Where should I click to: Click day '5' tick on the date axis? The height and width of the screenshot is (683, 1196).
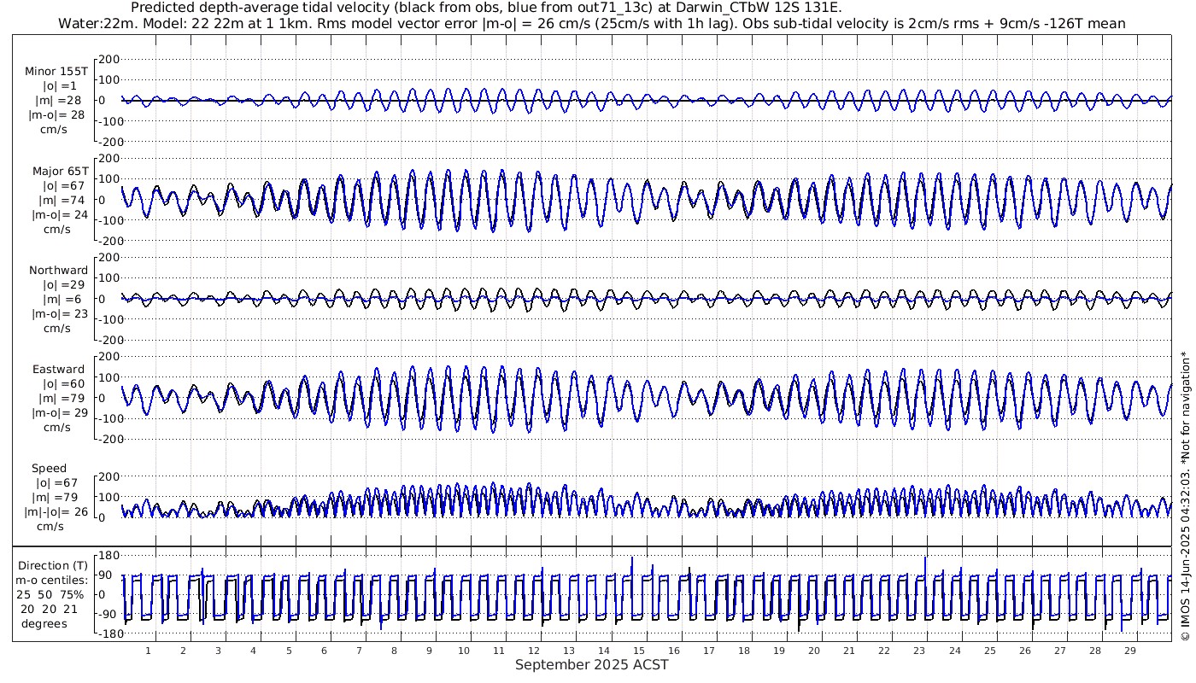pos(288,651)
